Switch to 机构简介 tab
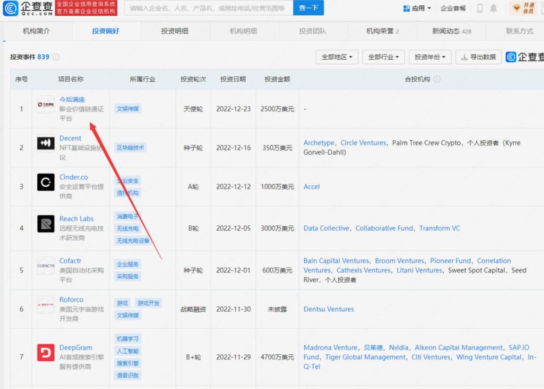The width and height of the screenshot is (544, 389). pyautogui.click(x=36, y=31)
